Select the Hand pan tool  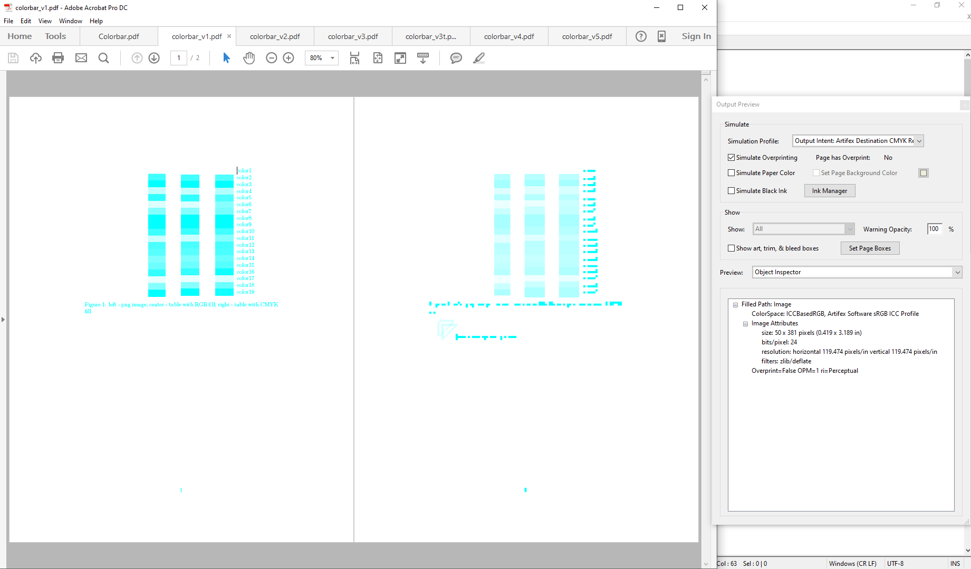tap(249, 58)
